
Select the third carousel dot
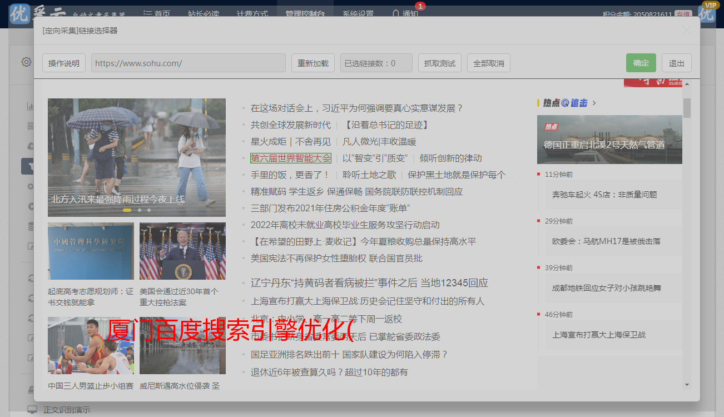149,210
